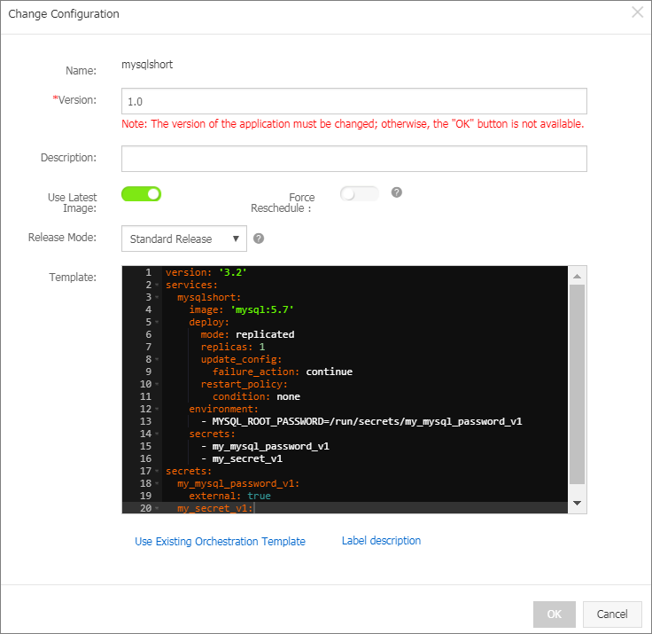Image resolution: width=652 pixels, height=634 pixels.
Task: Open the Standard Release dropdown
Action: tap(184, 239)
